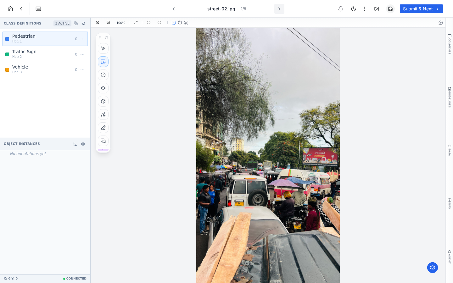Viewport: 453px width, 283px height.
Task: Grab the tool palette drag handle
Action: 100,38
